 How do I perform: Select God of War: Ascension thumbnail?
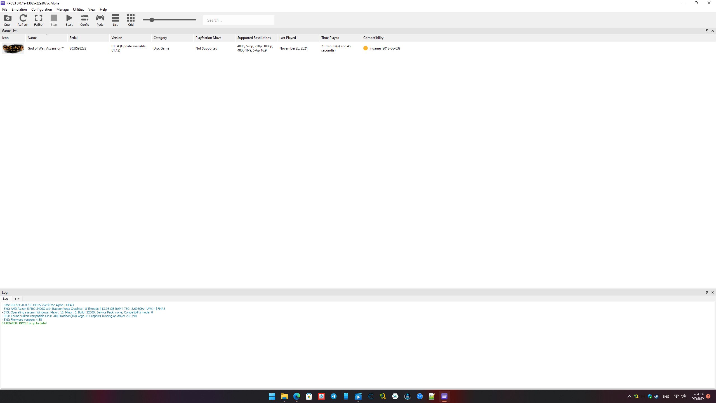click(13, 48)
